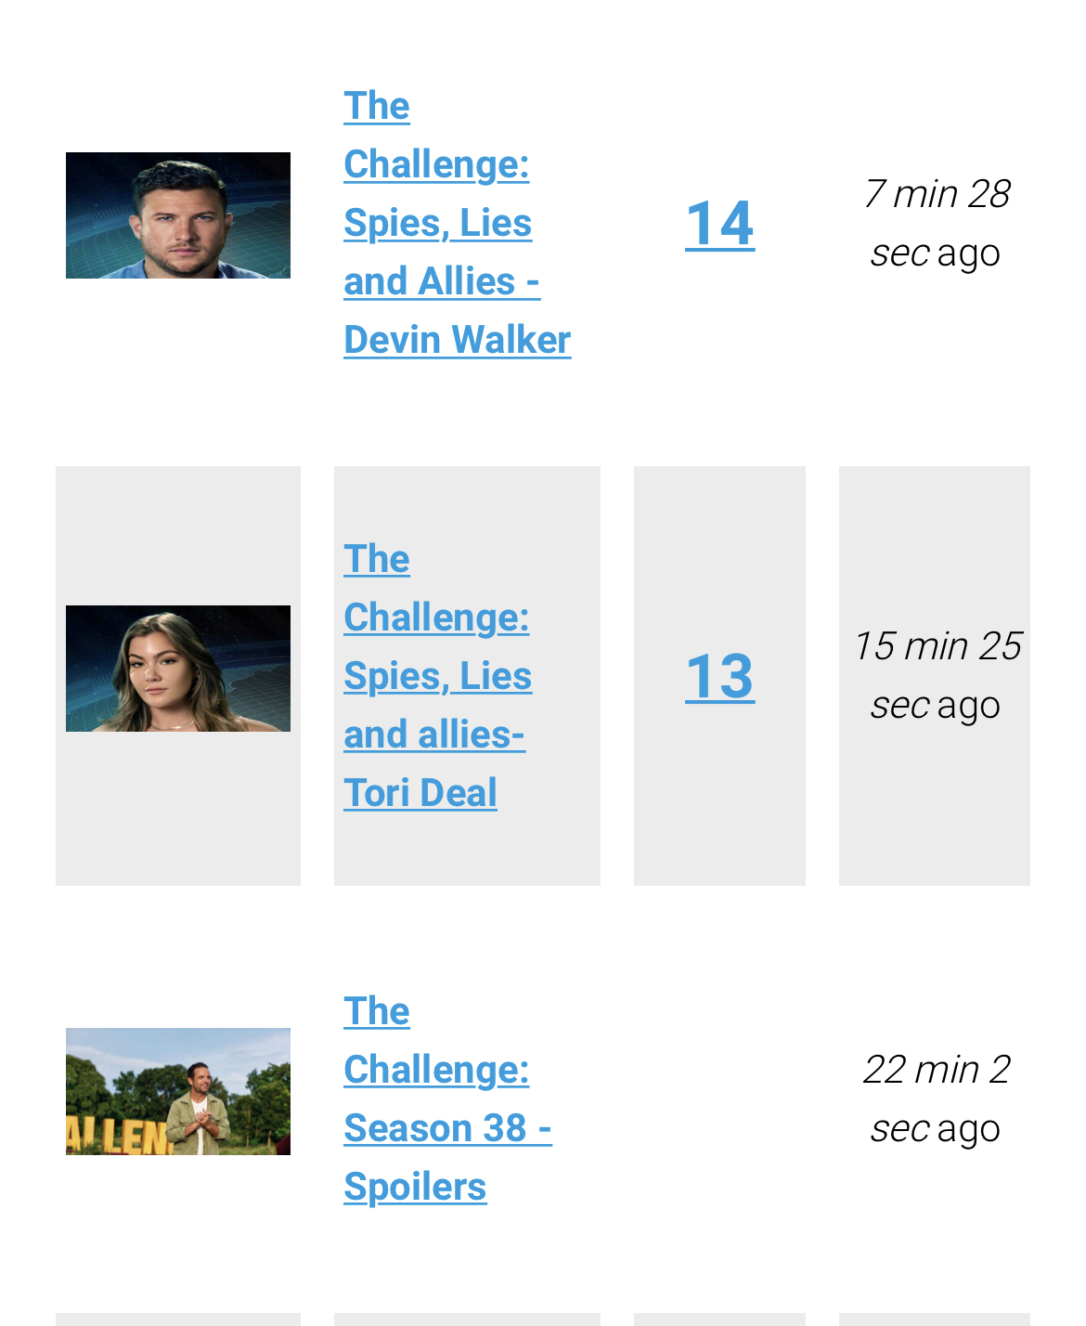Click partially visible gray title cell at bottom
Image resolution: width=1086 pixels, height=1326 pixels.
[x=467, y=1319]
